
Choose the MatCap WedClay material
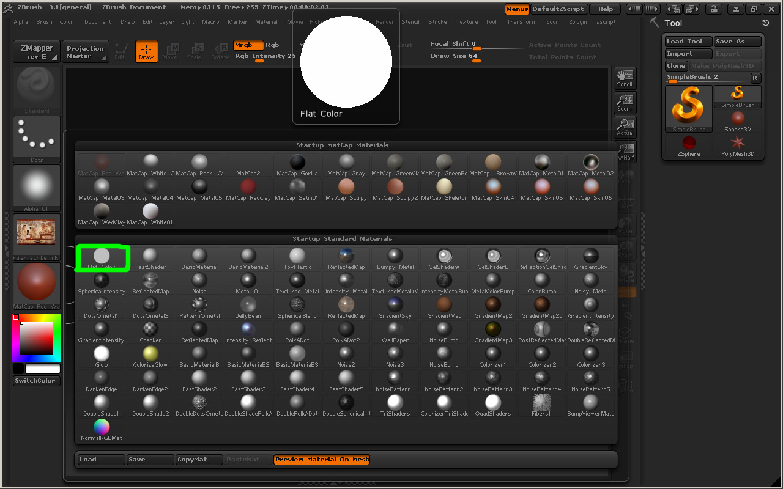click(x=102, y=214)
